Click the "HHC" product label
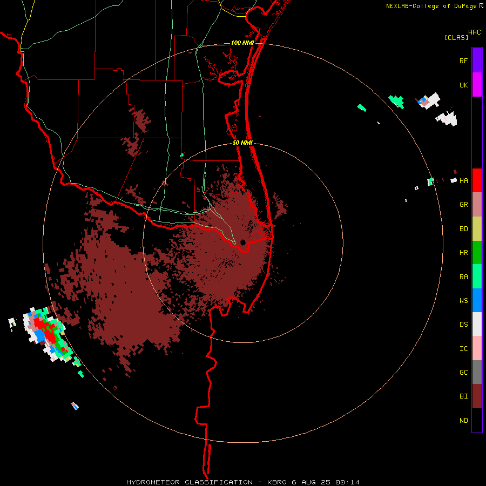 tap(475, 32)
